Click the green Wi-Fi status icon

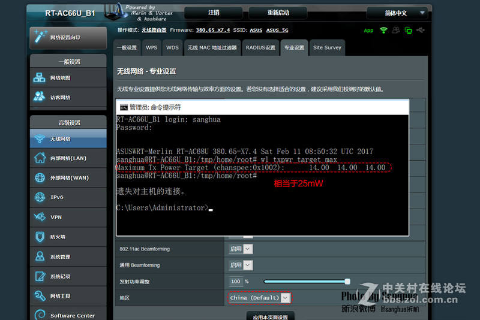[x=383, y=30]
